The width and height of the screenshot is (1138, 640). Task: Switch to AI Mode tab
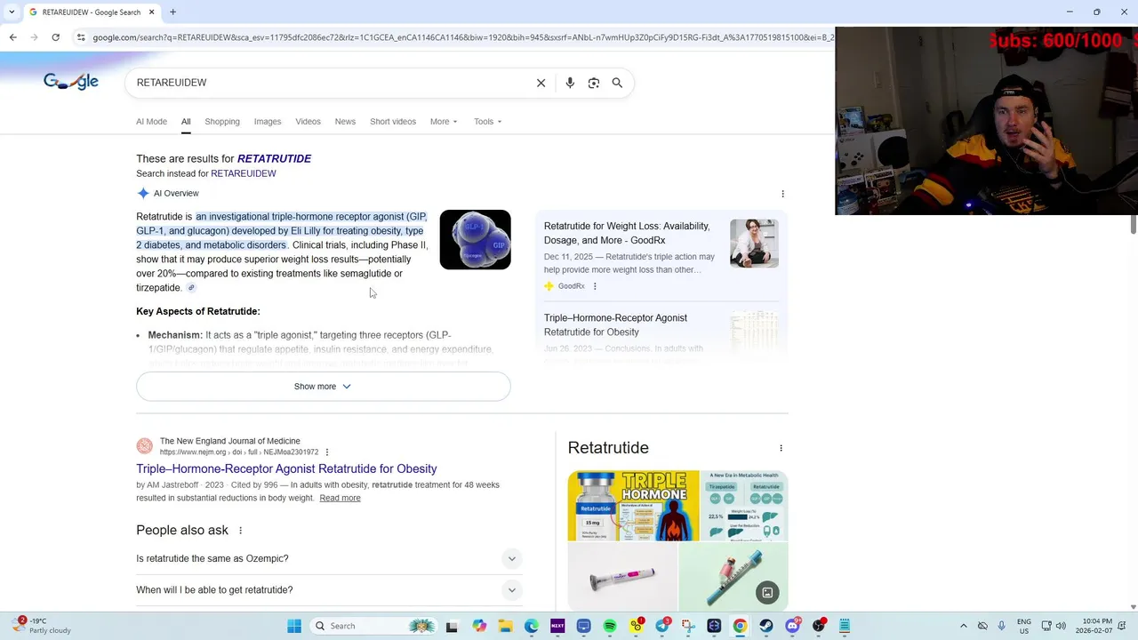tap(151, 122)
